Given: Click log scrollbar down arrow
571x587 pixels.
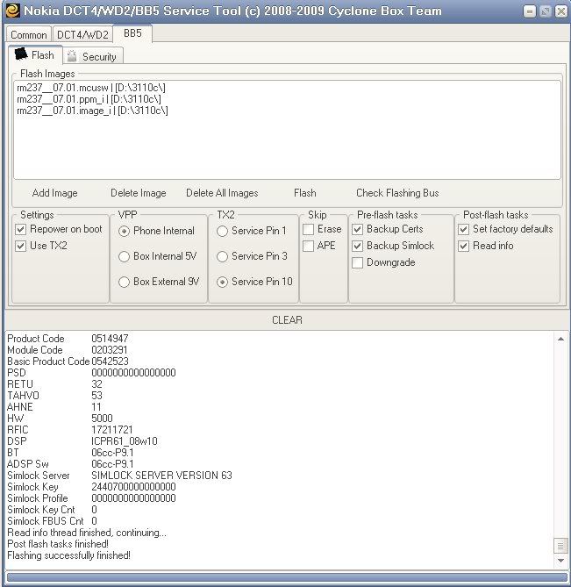Looking at the screenshot, I should click(x=560, y=561).
